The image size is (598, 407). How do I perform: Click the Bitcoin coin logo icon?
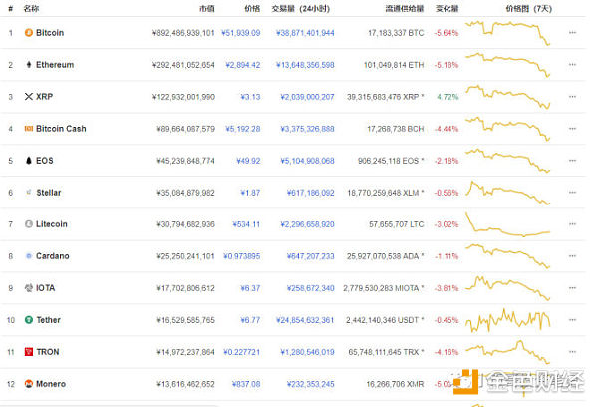[29, 33]
